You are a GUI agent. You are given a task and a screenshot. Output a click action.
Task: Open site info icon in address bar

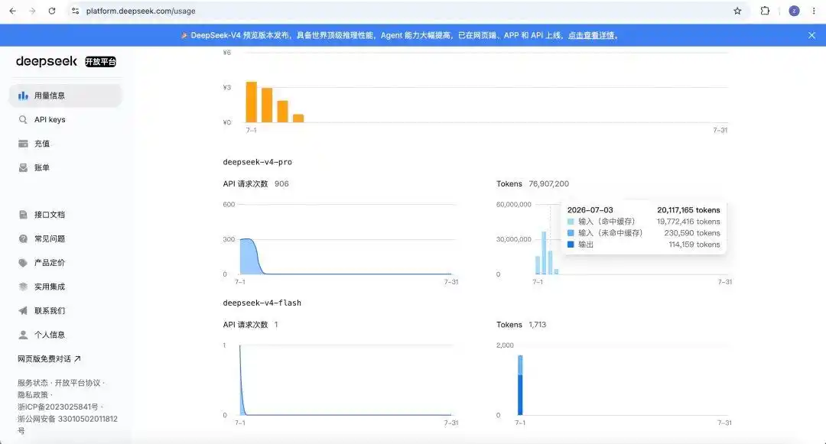[75, 11]
